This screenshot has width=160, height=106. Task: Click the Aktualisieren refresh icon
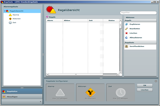126,38
